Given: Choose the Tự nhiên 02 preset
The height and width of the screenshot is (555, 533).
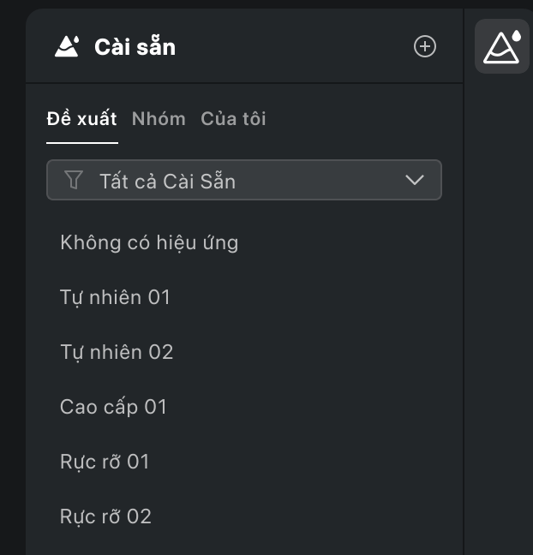Looking at the screenshot, I should click(117, 352).
